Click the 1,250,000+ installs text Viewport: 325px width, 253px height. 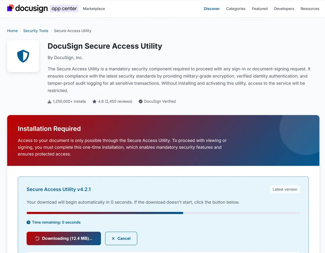click(x=69, y=101)
